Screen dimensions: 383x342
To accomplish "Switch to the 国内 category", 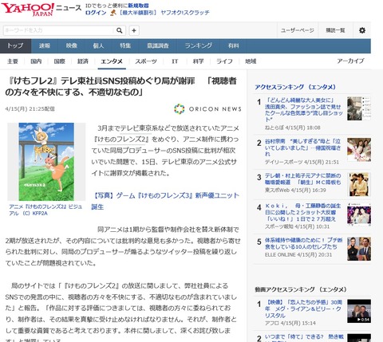I will click(x=36, y=61).
